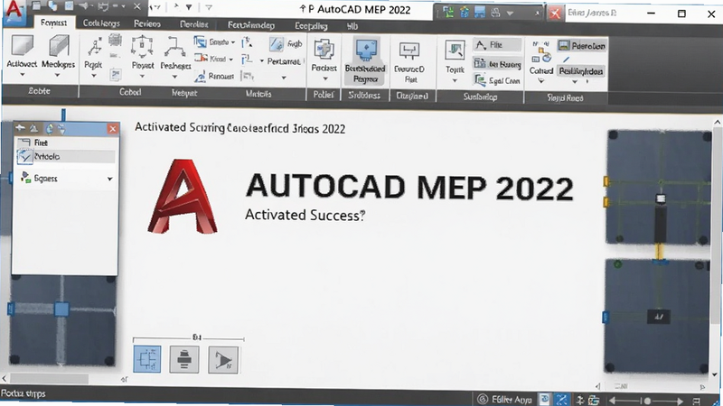The width and height of the screenshot is (723, 406).
Task: Click the Meologes cube icon
Action: pyautogui.click(x=58, y=47)
